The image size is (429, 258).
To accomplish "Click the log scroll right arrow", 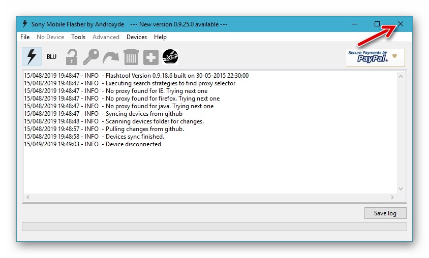I will pyautogui.click(x=392, y=197).
